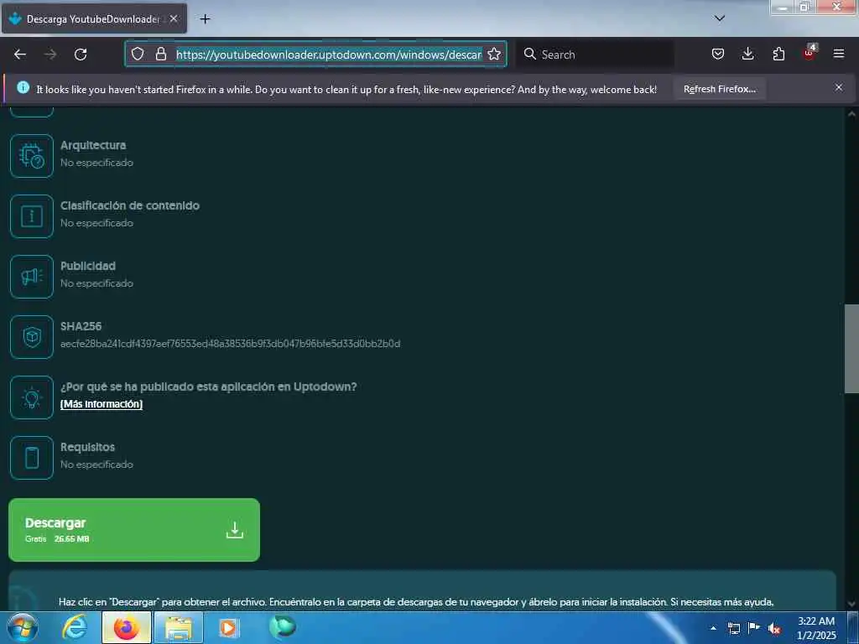This screenshot has height=644, width=859.
Task: Click the Firefox taskbar icon
Action: [x=126, y=627]
